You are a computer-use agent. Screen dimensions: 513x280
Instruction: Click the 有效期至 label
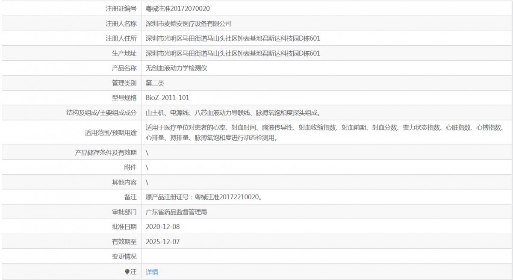pos(124,242)
